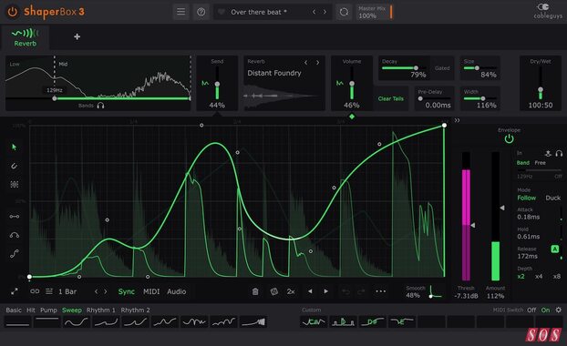The image size is (567, 346).
Task: Click the Clear Tails button
Action: pyautogui.click(x=390, y=98)
